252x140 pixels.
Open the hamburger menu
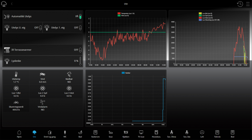tap(248, 4)
